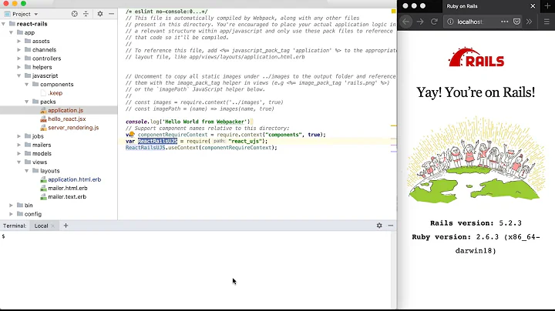Close the Local terminal tab
The height and width of the screenshot is (311, 555).
coord(52,226)
